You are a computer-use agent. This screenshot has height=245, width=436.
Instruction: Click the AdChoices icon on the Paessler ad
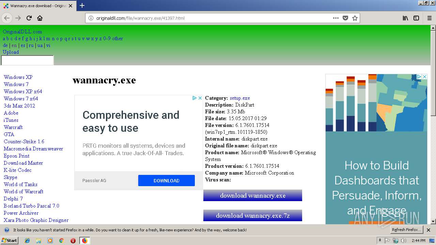194,98
